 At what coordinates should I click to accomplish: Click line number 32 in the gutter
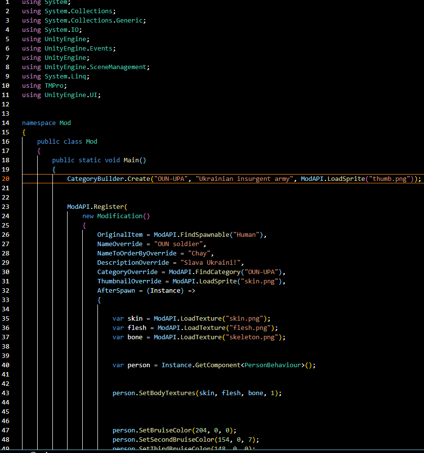pyautogui.click(x=6, y=291)
